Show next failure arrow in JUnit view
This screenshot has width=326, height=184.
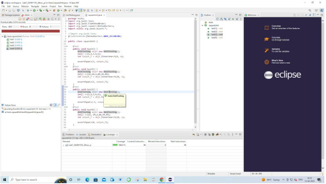[20, 19]
